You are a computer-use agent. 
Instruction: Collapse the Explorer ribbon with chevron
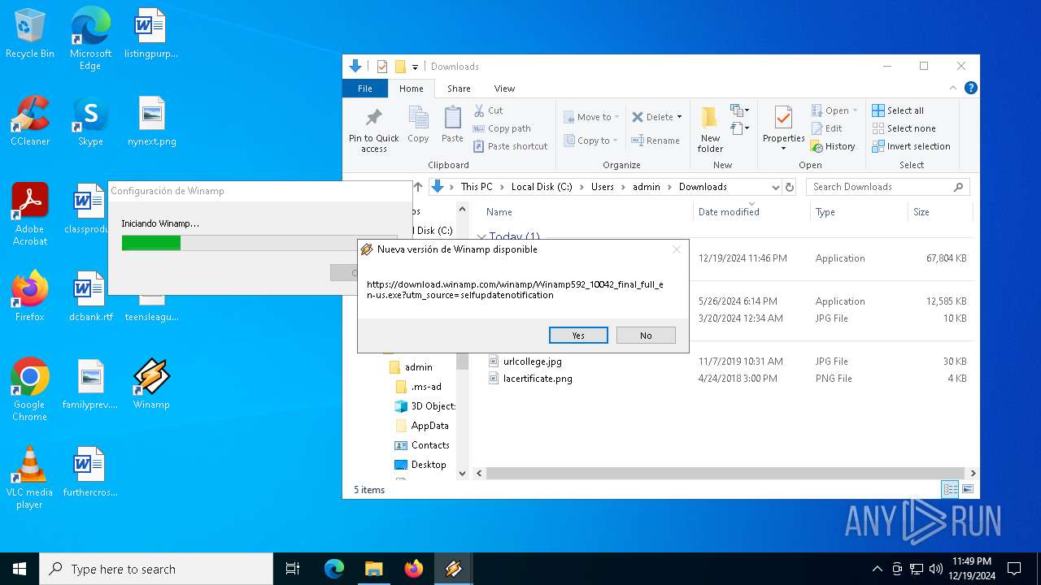coord(954,88)
